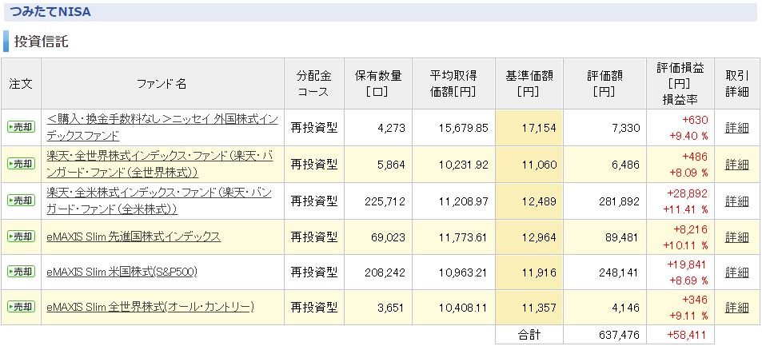Viewport: 762px width, 346px height.
Task: Open 楽天・全世界株式インデックス・ファンド link
Action: (160, 164)
